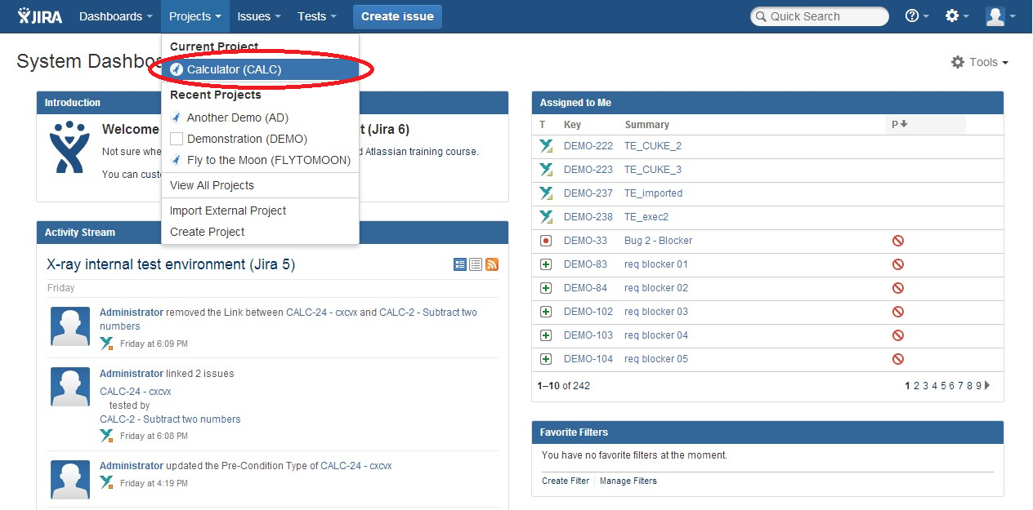Click the Fly to the Moon rocket icon
This screenshot has height=510, width=1033.
[176, 160]
